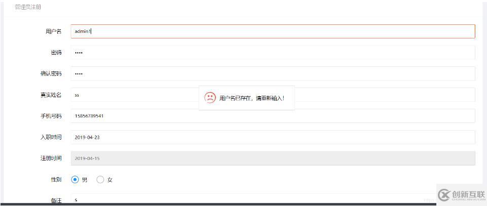Select the 男 radio button

tap(75, 180)
